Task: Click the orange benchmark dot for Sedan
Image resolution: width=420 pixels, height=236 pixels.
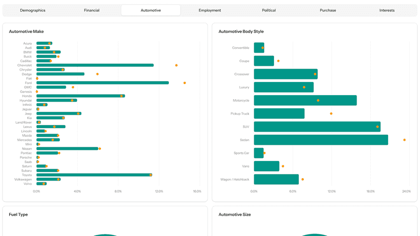Action: tap(404, 140)
